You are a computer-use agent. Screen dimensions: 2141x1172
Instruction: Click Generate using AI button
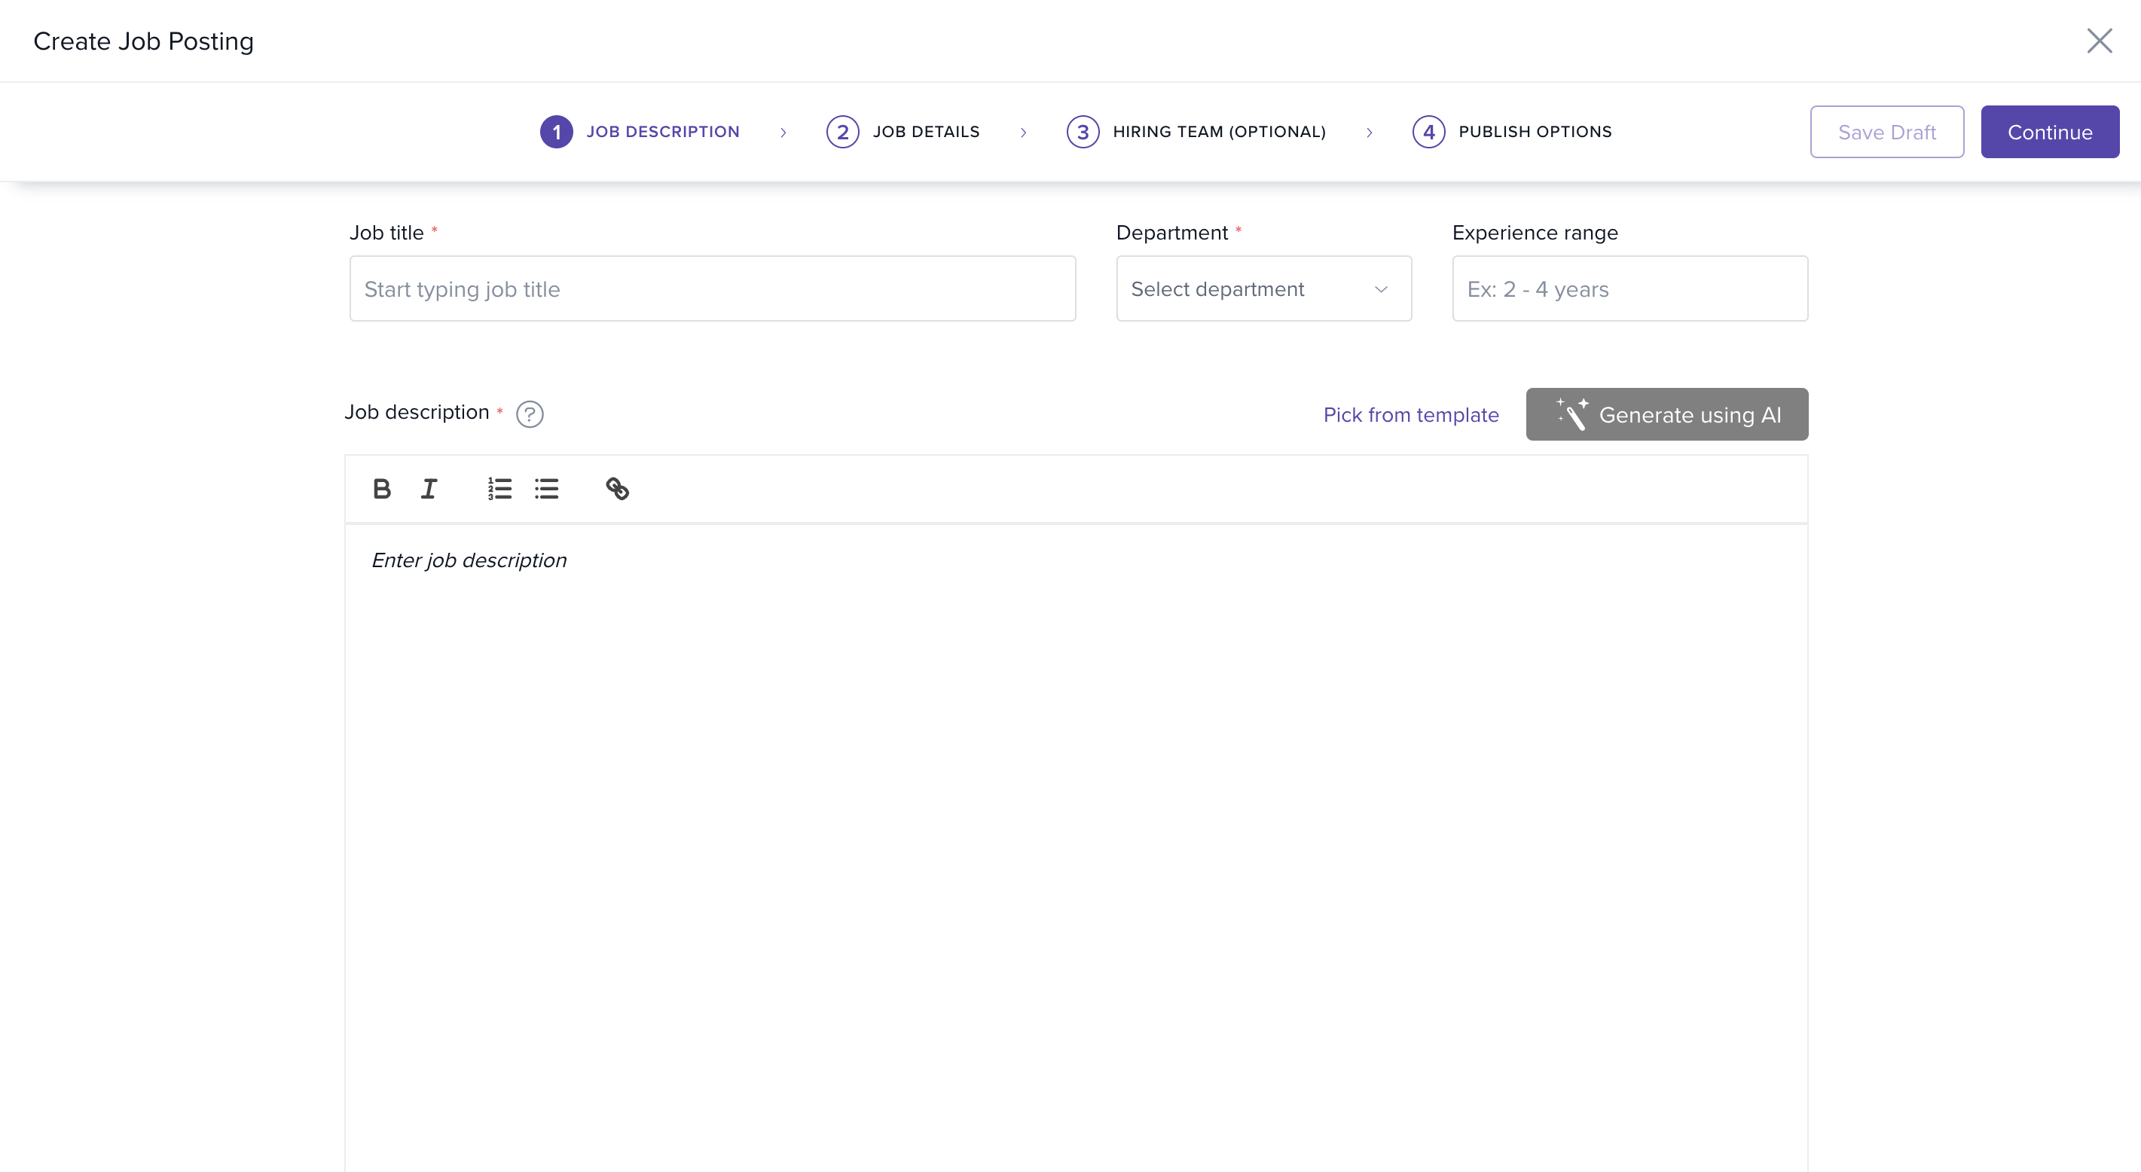(1666, 415)
